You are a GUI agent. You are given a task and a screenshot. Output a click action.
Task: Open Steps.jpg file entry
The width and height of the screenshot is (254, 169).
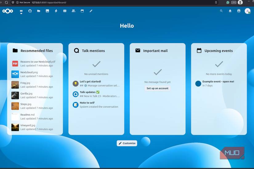[x=35, y=106]
